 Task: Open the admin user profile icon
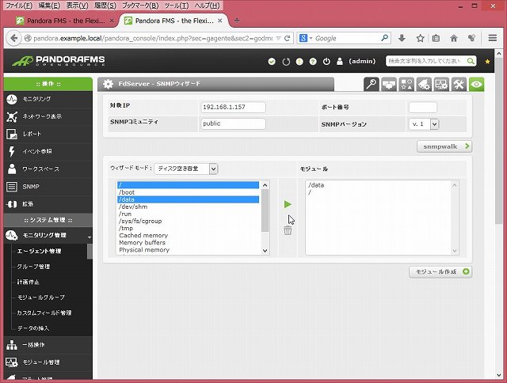coord(340,62)
